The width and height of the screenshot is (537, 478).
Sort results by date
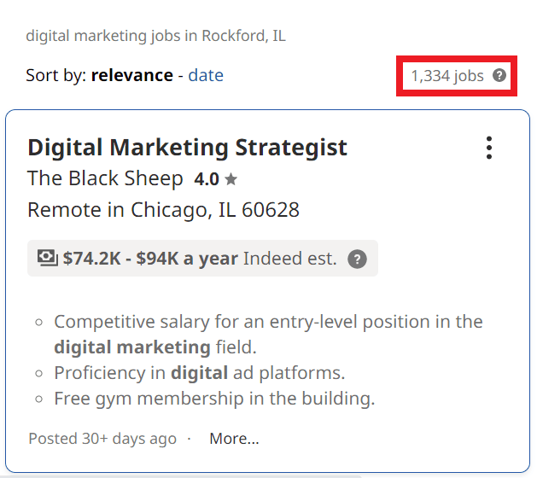click(206, 75)
